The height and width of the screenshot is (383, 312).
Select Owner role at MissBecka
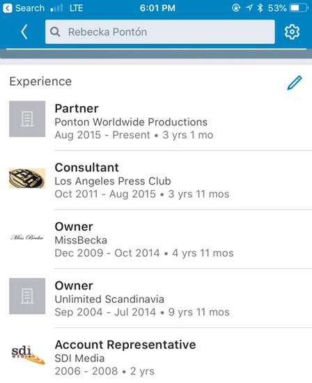[x=156, y=240]
